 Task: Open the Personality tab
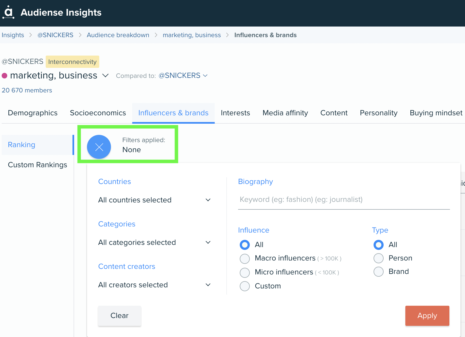[x=379, y=113]
